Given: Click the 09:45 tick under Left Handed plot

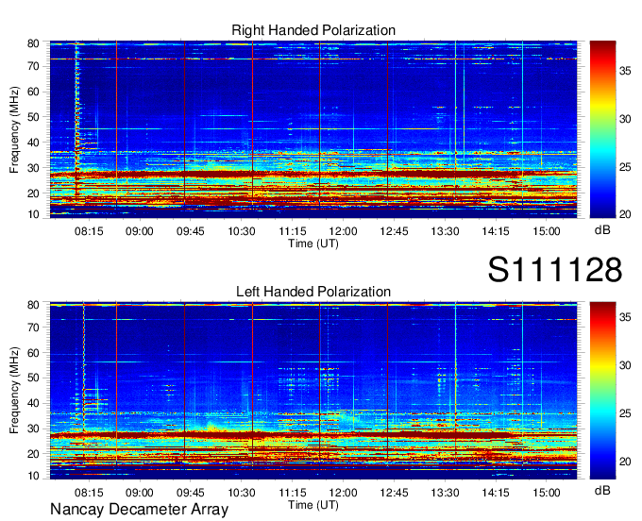Looking at the screenshot, I should [x=191, y=493].
